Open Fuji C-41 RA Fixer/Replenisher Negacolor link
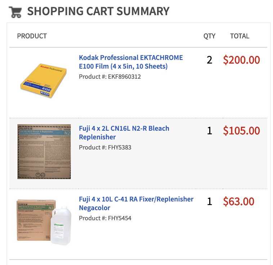 click(136, 203)
